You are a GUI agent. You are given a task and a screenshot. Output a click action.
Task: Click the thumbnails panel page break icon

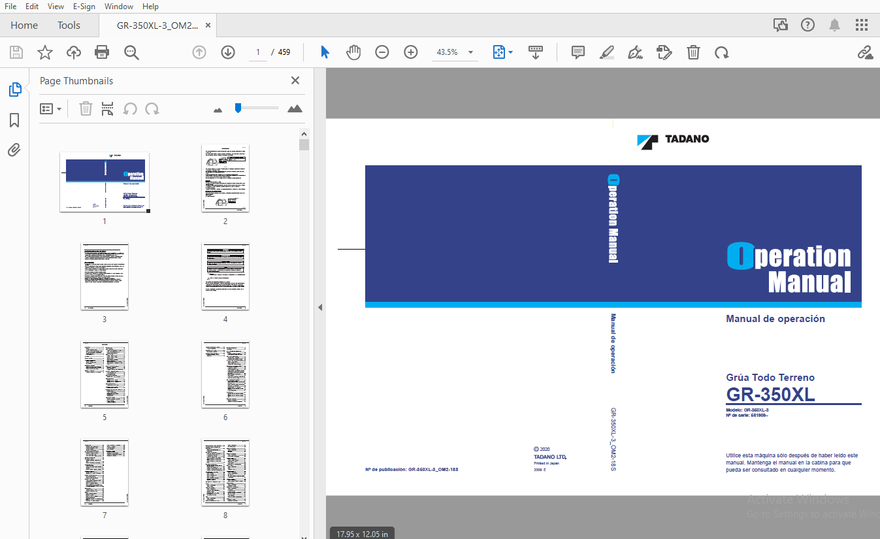coord(108,108)
